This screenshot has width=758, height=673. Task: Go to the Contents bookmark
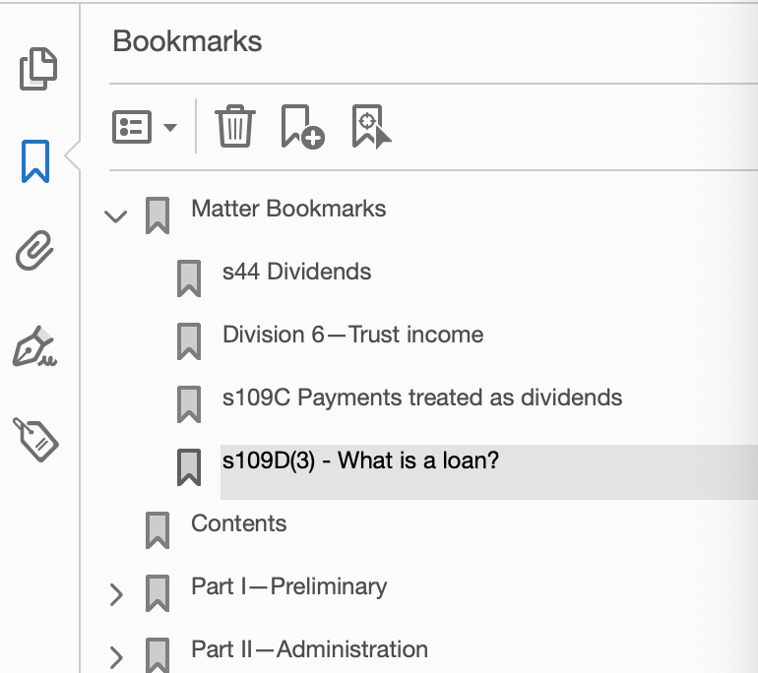[239, 523]
